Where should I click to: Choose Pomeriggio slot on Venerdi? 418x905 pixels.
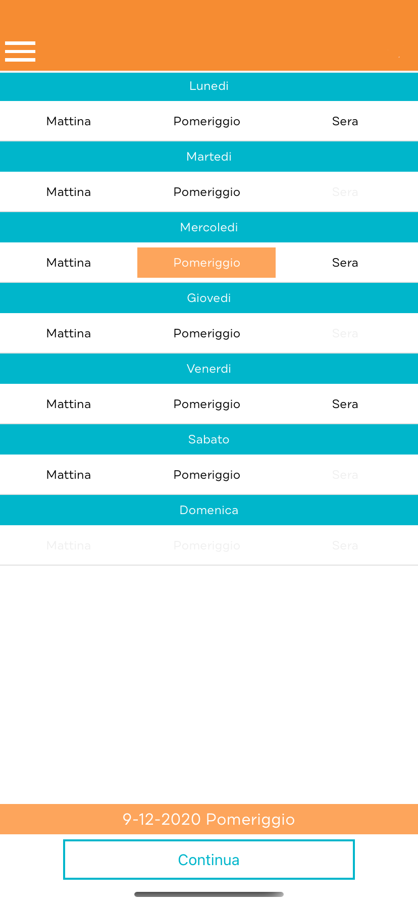(x=206, y=404)
